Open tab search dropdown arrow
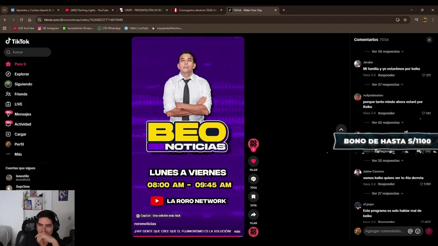Image resolution: width=438 pixels, height=246 pixels. tap(4, 10)
